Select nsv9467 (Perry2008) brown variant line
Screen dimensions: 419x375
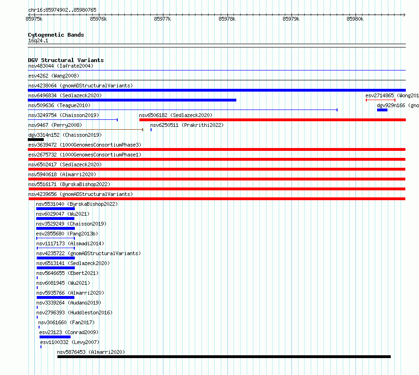point(86,130)
